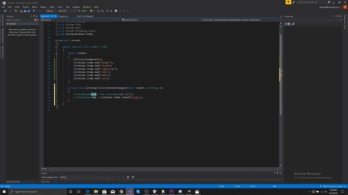Click the Save toolbar icon

[25, 11]
